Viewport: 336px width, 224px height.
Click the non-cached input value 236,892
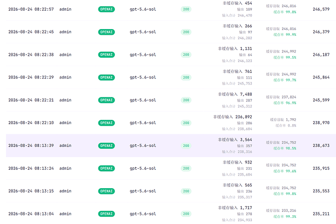pos(243,117)
